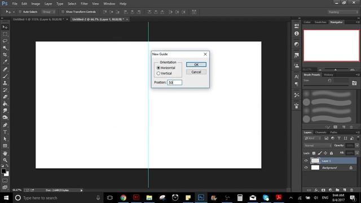Open the Layers panel flyout menu

tap(358, 133)
